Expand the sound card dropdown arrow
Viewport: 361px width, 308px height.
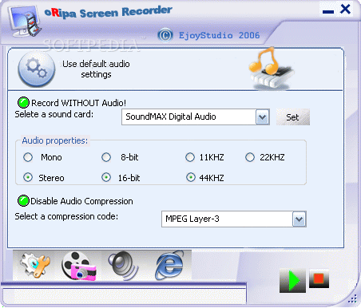[x=263, y=117]
